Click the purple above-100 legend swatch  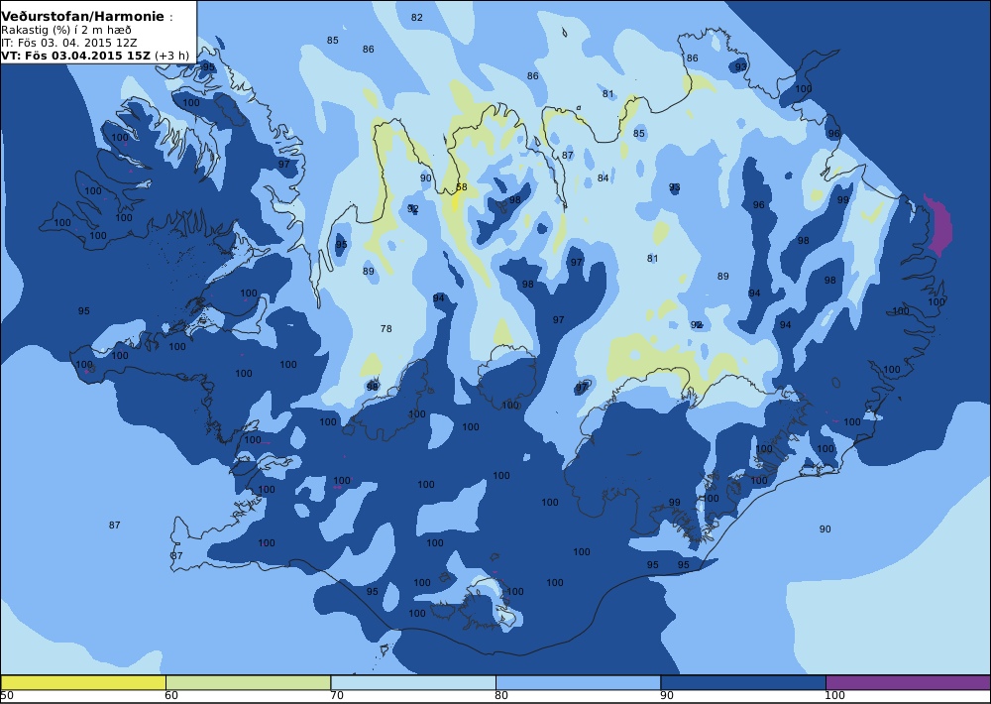(908, 682)
